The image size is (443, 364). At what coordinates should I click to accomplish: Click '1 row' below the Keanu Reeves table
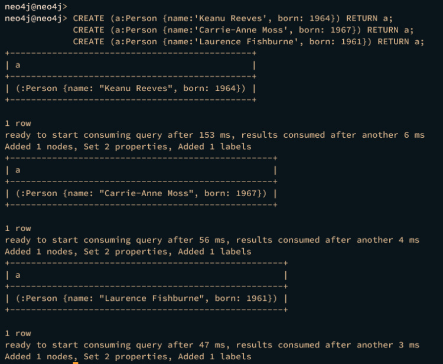[18, 123]
